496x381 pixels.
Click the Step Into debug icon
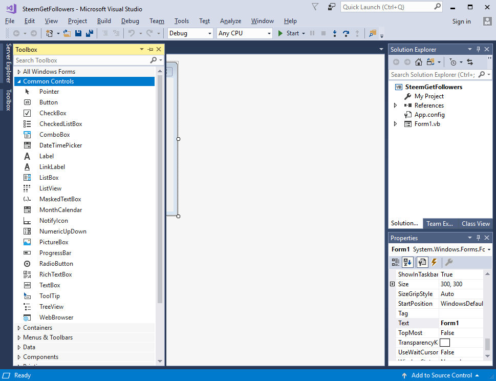tap(335, 33)
